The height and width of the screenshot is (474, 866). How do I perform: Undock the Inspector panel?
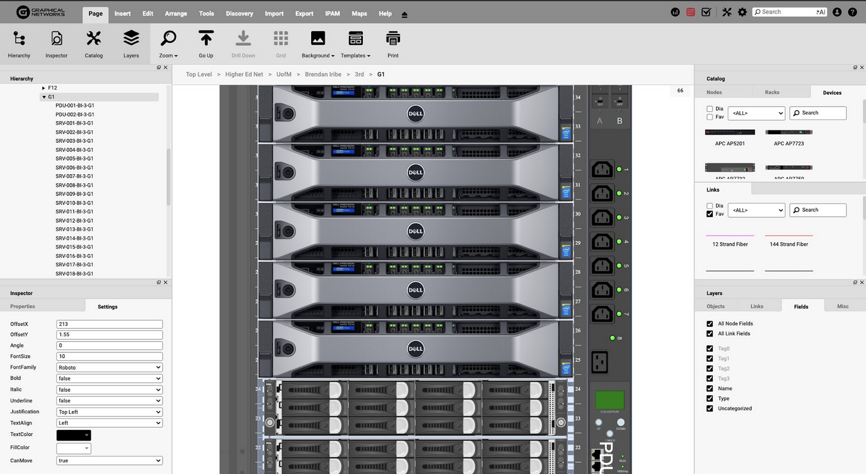[x=159, y=283]
